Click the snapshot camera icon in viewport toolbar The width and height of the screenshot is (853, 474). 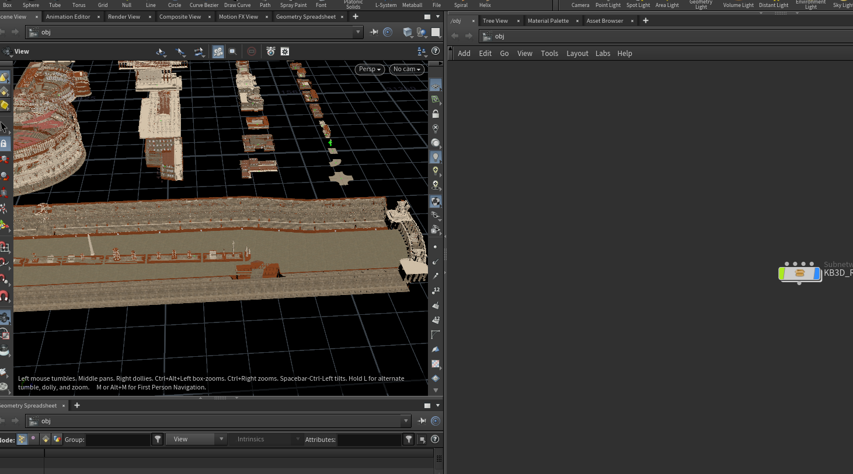coord(218,51)
